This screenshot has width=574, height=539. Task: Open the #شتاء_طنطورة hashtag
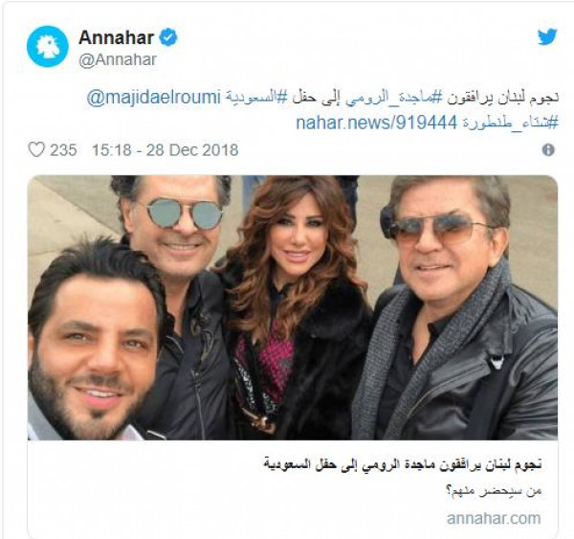[510, 123]
